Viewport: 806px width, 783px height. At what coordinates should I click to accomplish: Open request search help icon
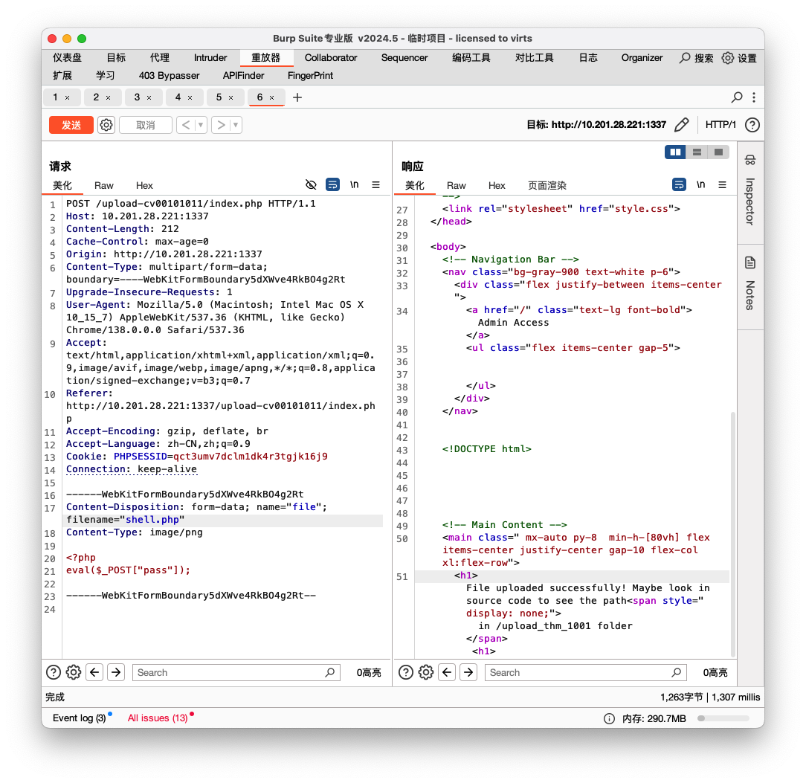[x=54, y=672]
